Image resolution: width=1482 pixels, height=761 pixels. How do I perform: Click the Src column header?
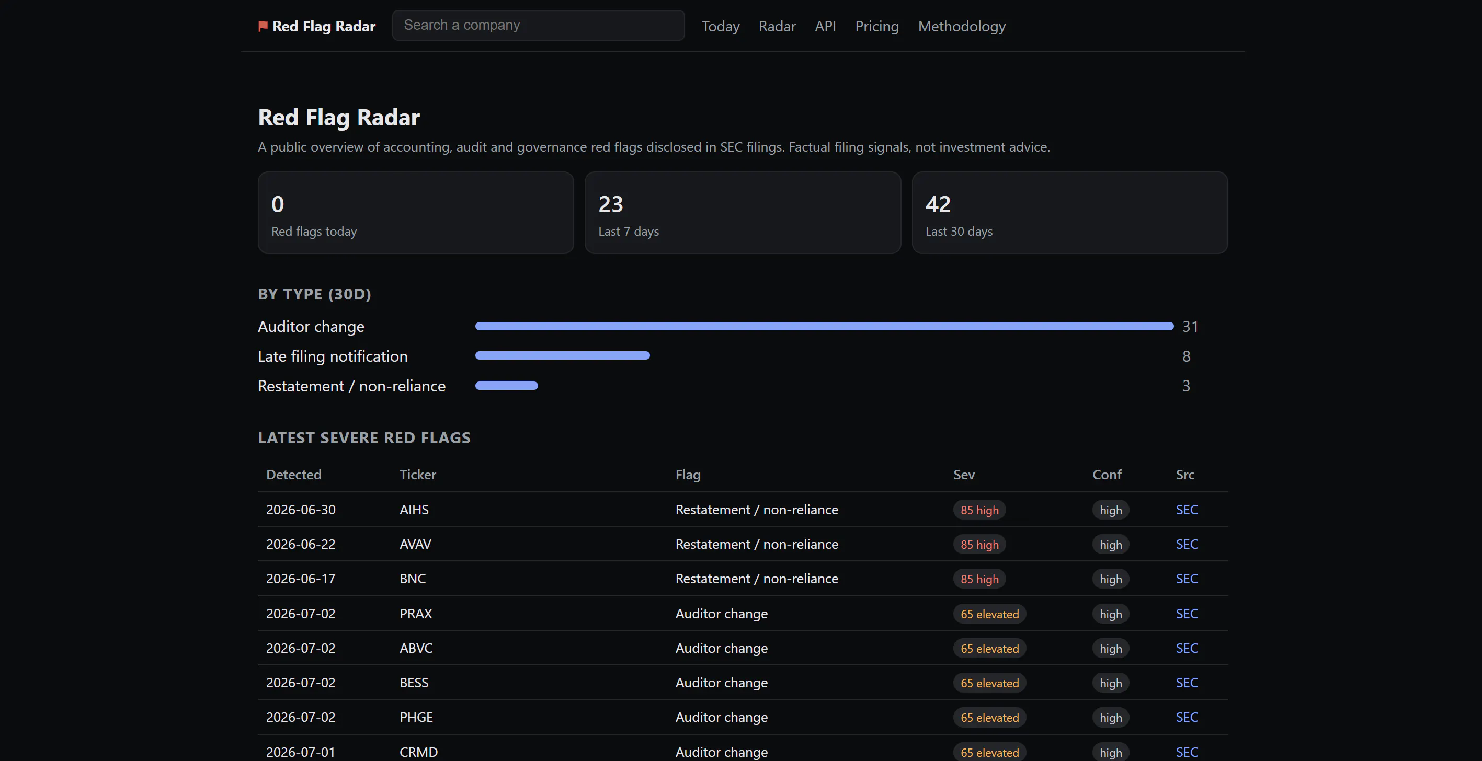(x=1184, y=475)
